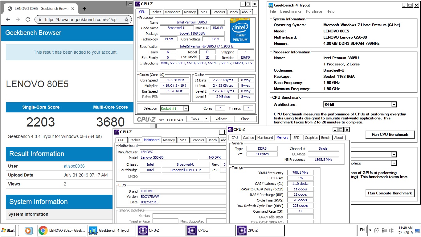Viewport: 421px width, 237px height.
Task: Click Run CPU Benchmark button
Action: [390, 135]
